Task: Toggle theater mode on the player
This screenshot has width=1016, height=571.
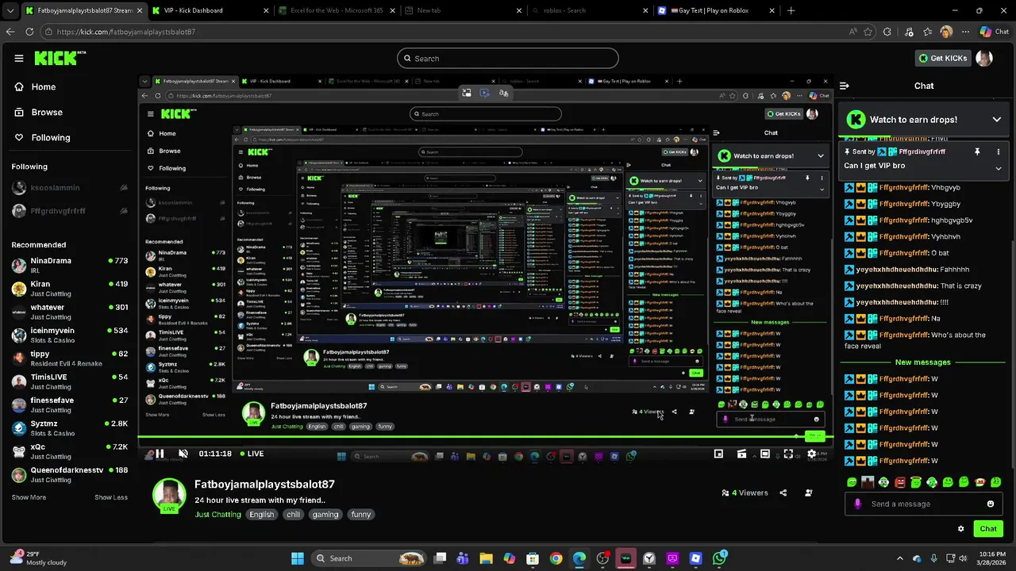Action: [764, 454]
